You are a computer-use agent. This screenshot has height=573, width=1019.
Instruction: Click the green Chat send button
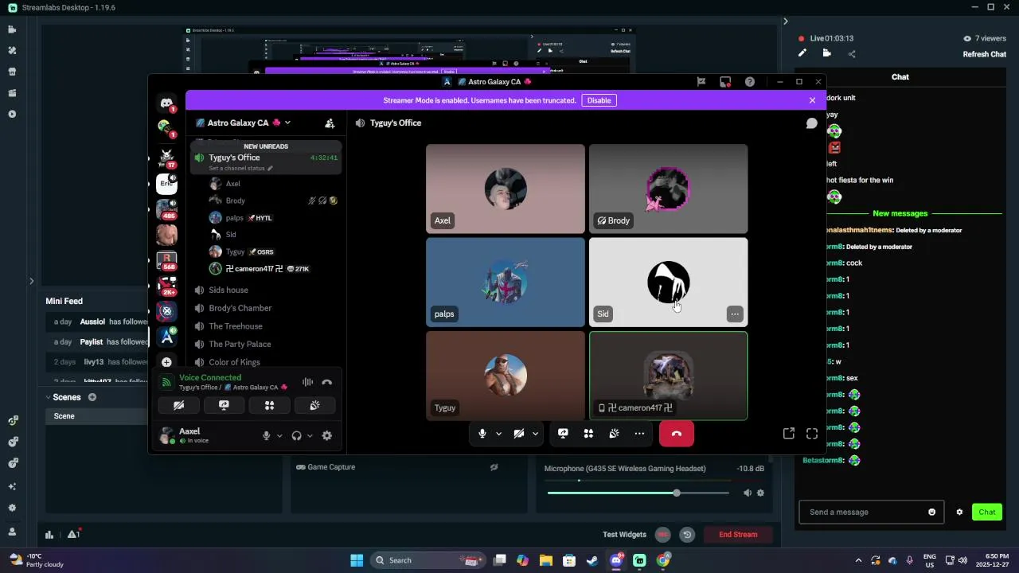click(987, 512)
